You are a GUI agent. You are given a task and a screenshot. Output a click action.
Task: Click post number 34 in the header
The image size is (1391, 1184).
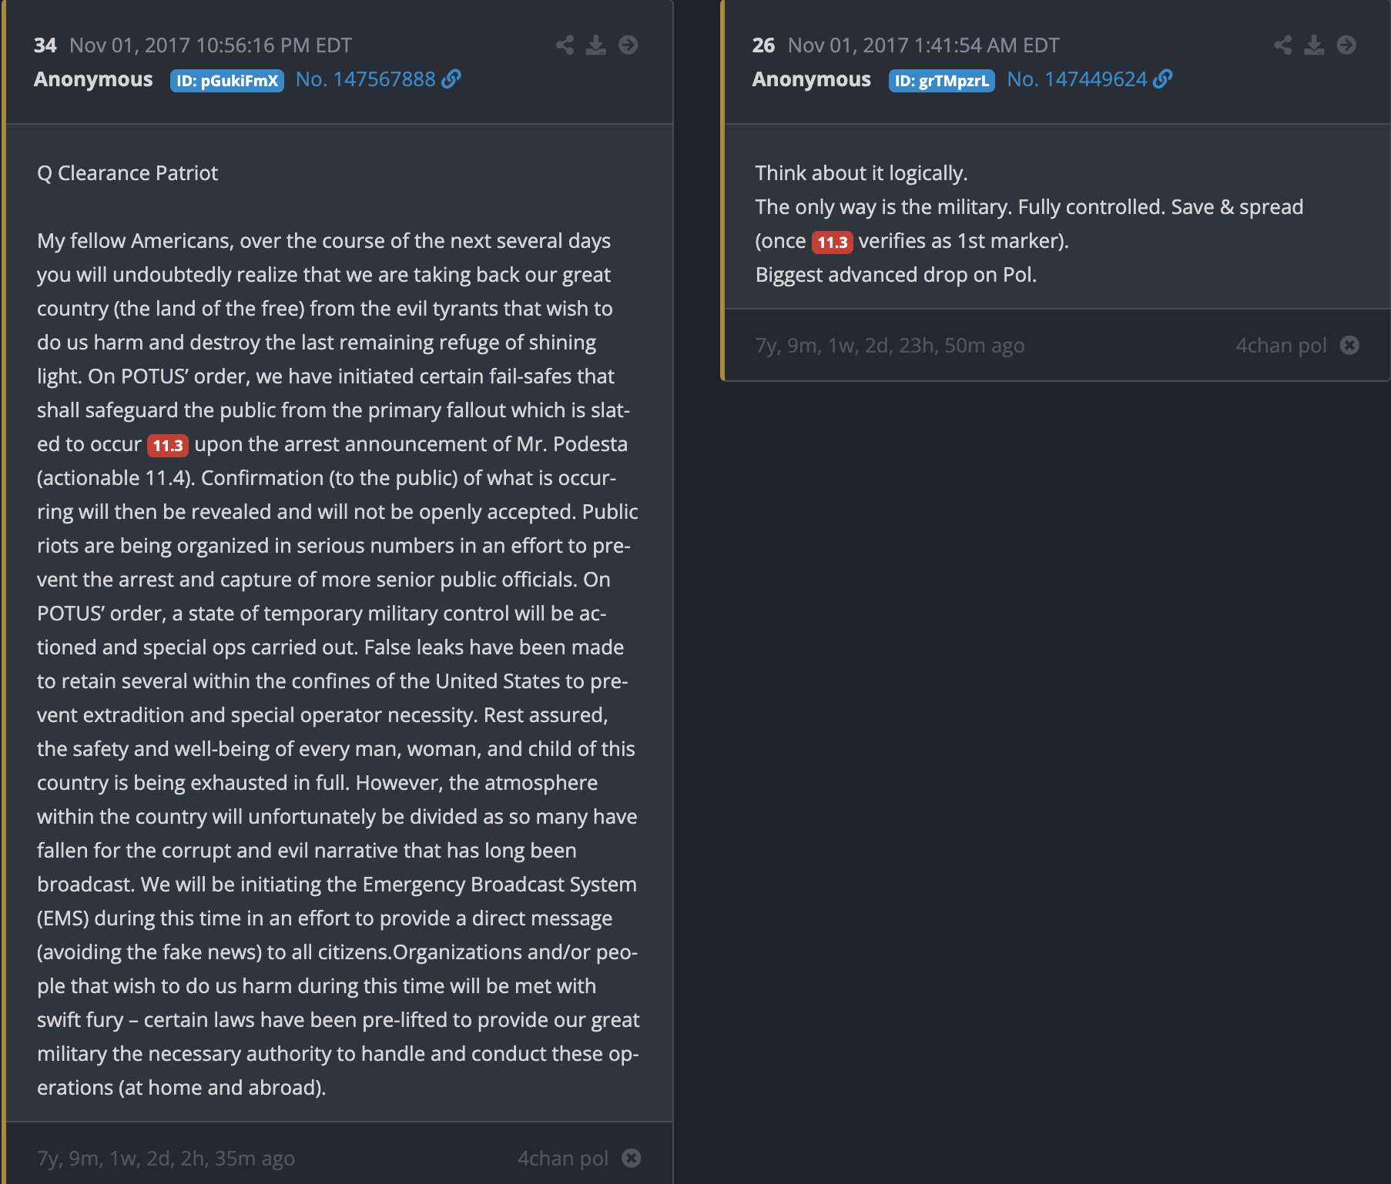point(45,45)
